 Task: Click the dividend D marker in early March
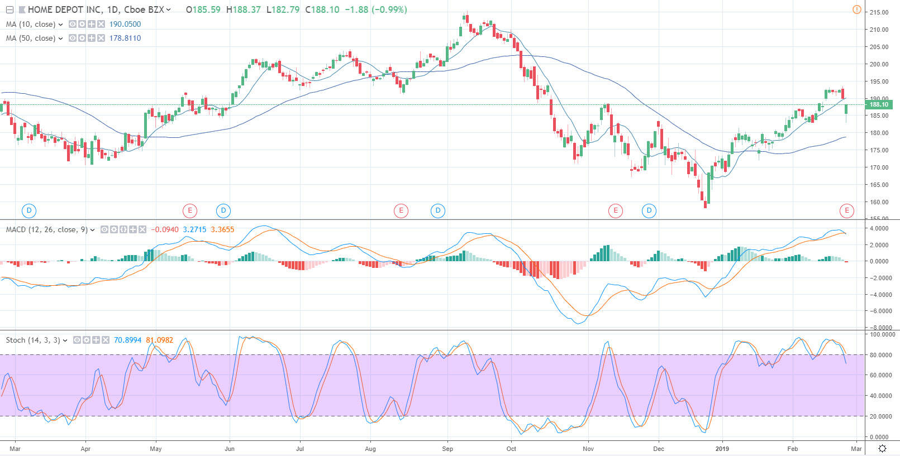[29, 210]
